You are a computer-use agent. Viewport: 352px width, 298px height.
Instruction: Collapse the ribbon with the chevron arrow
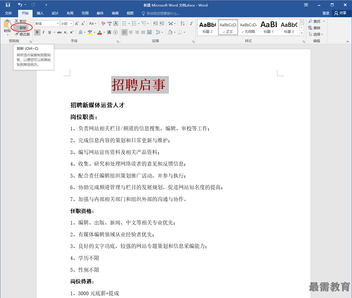tap(347, 42)
